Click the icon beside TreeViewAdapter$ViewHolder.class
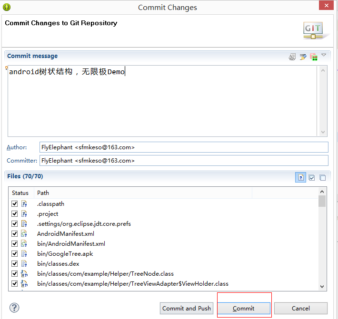 [24, 284]
